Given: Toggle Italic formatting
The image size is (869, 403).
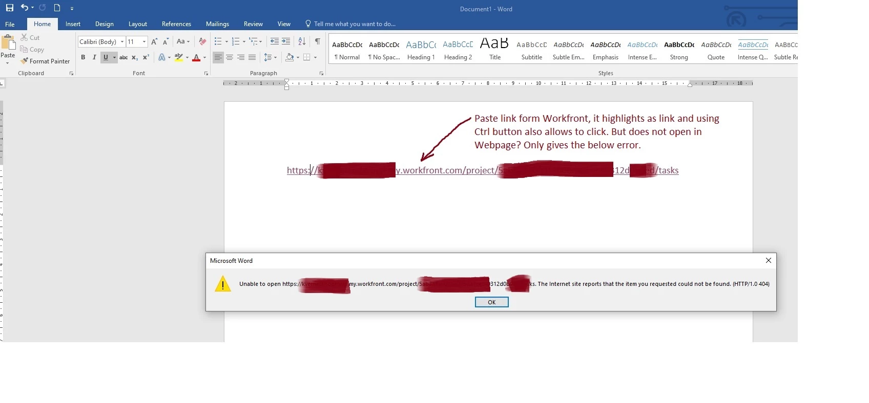Looking at the screenshot, I should coord(94,57).
